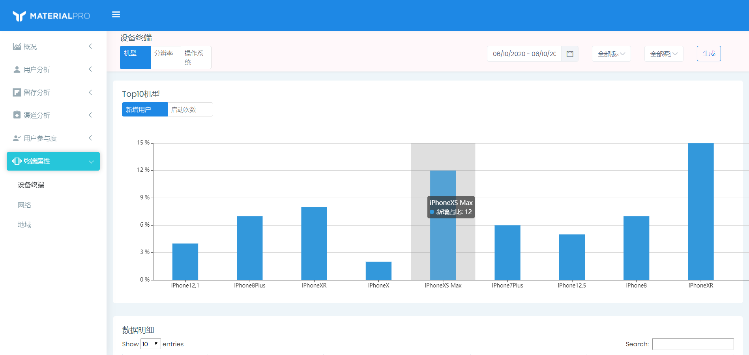Screen dimensions: 749x355
Task: Expand the 留存分析 menu chevron
Action: 90,92
